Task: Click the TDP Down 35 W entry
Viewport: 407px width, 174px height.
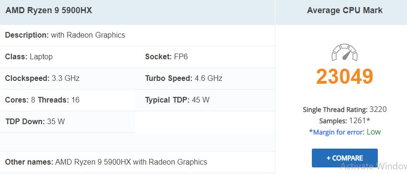Action: point(35,121)
